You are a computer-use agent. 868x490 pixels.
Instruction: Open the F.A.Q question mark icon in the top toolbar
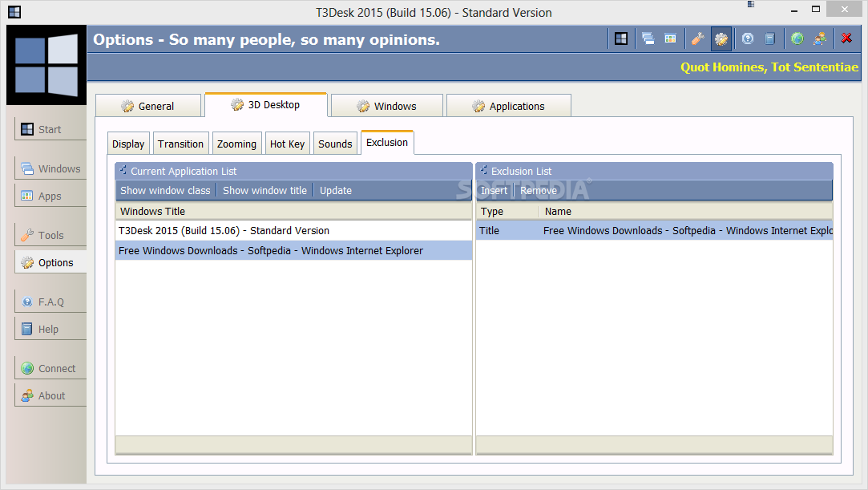pos(748,38)
